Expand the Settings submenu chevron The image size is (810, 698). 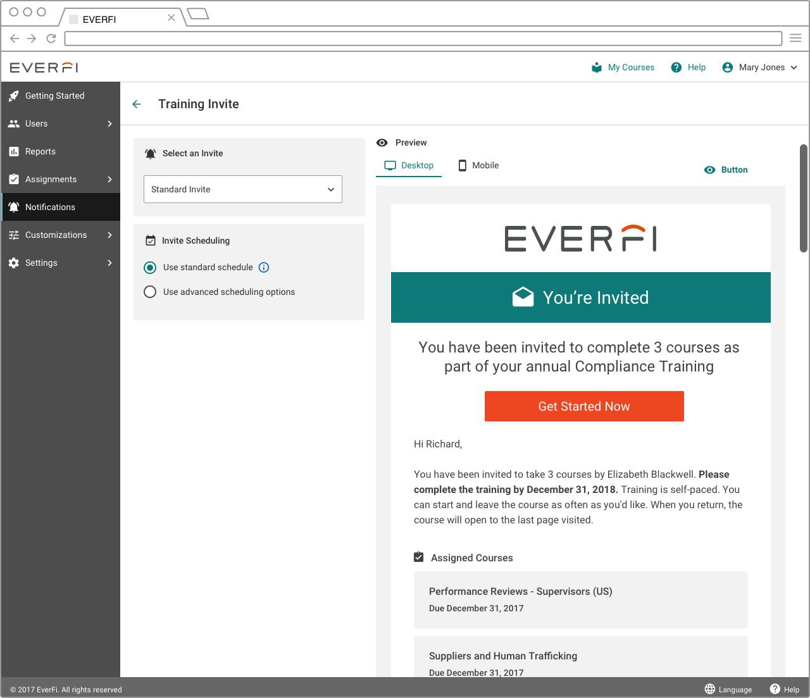pyautogui.click(x=109, y=263)
